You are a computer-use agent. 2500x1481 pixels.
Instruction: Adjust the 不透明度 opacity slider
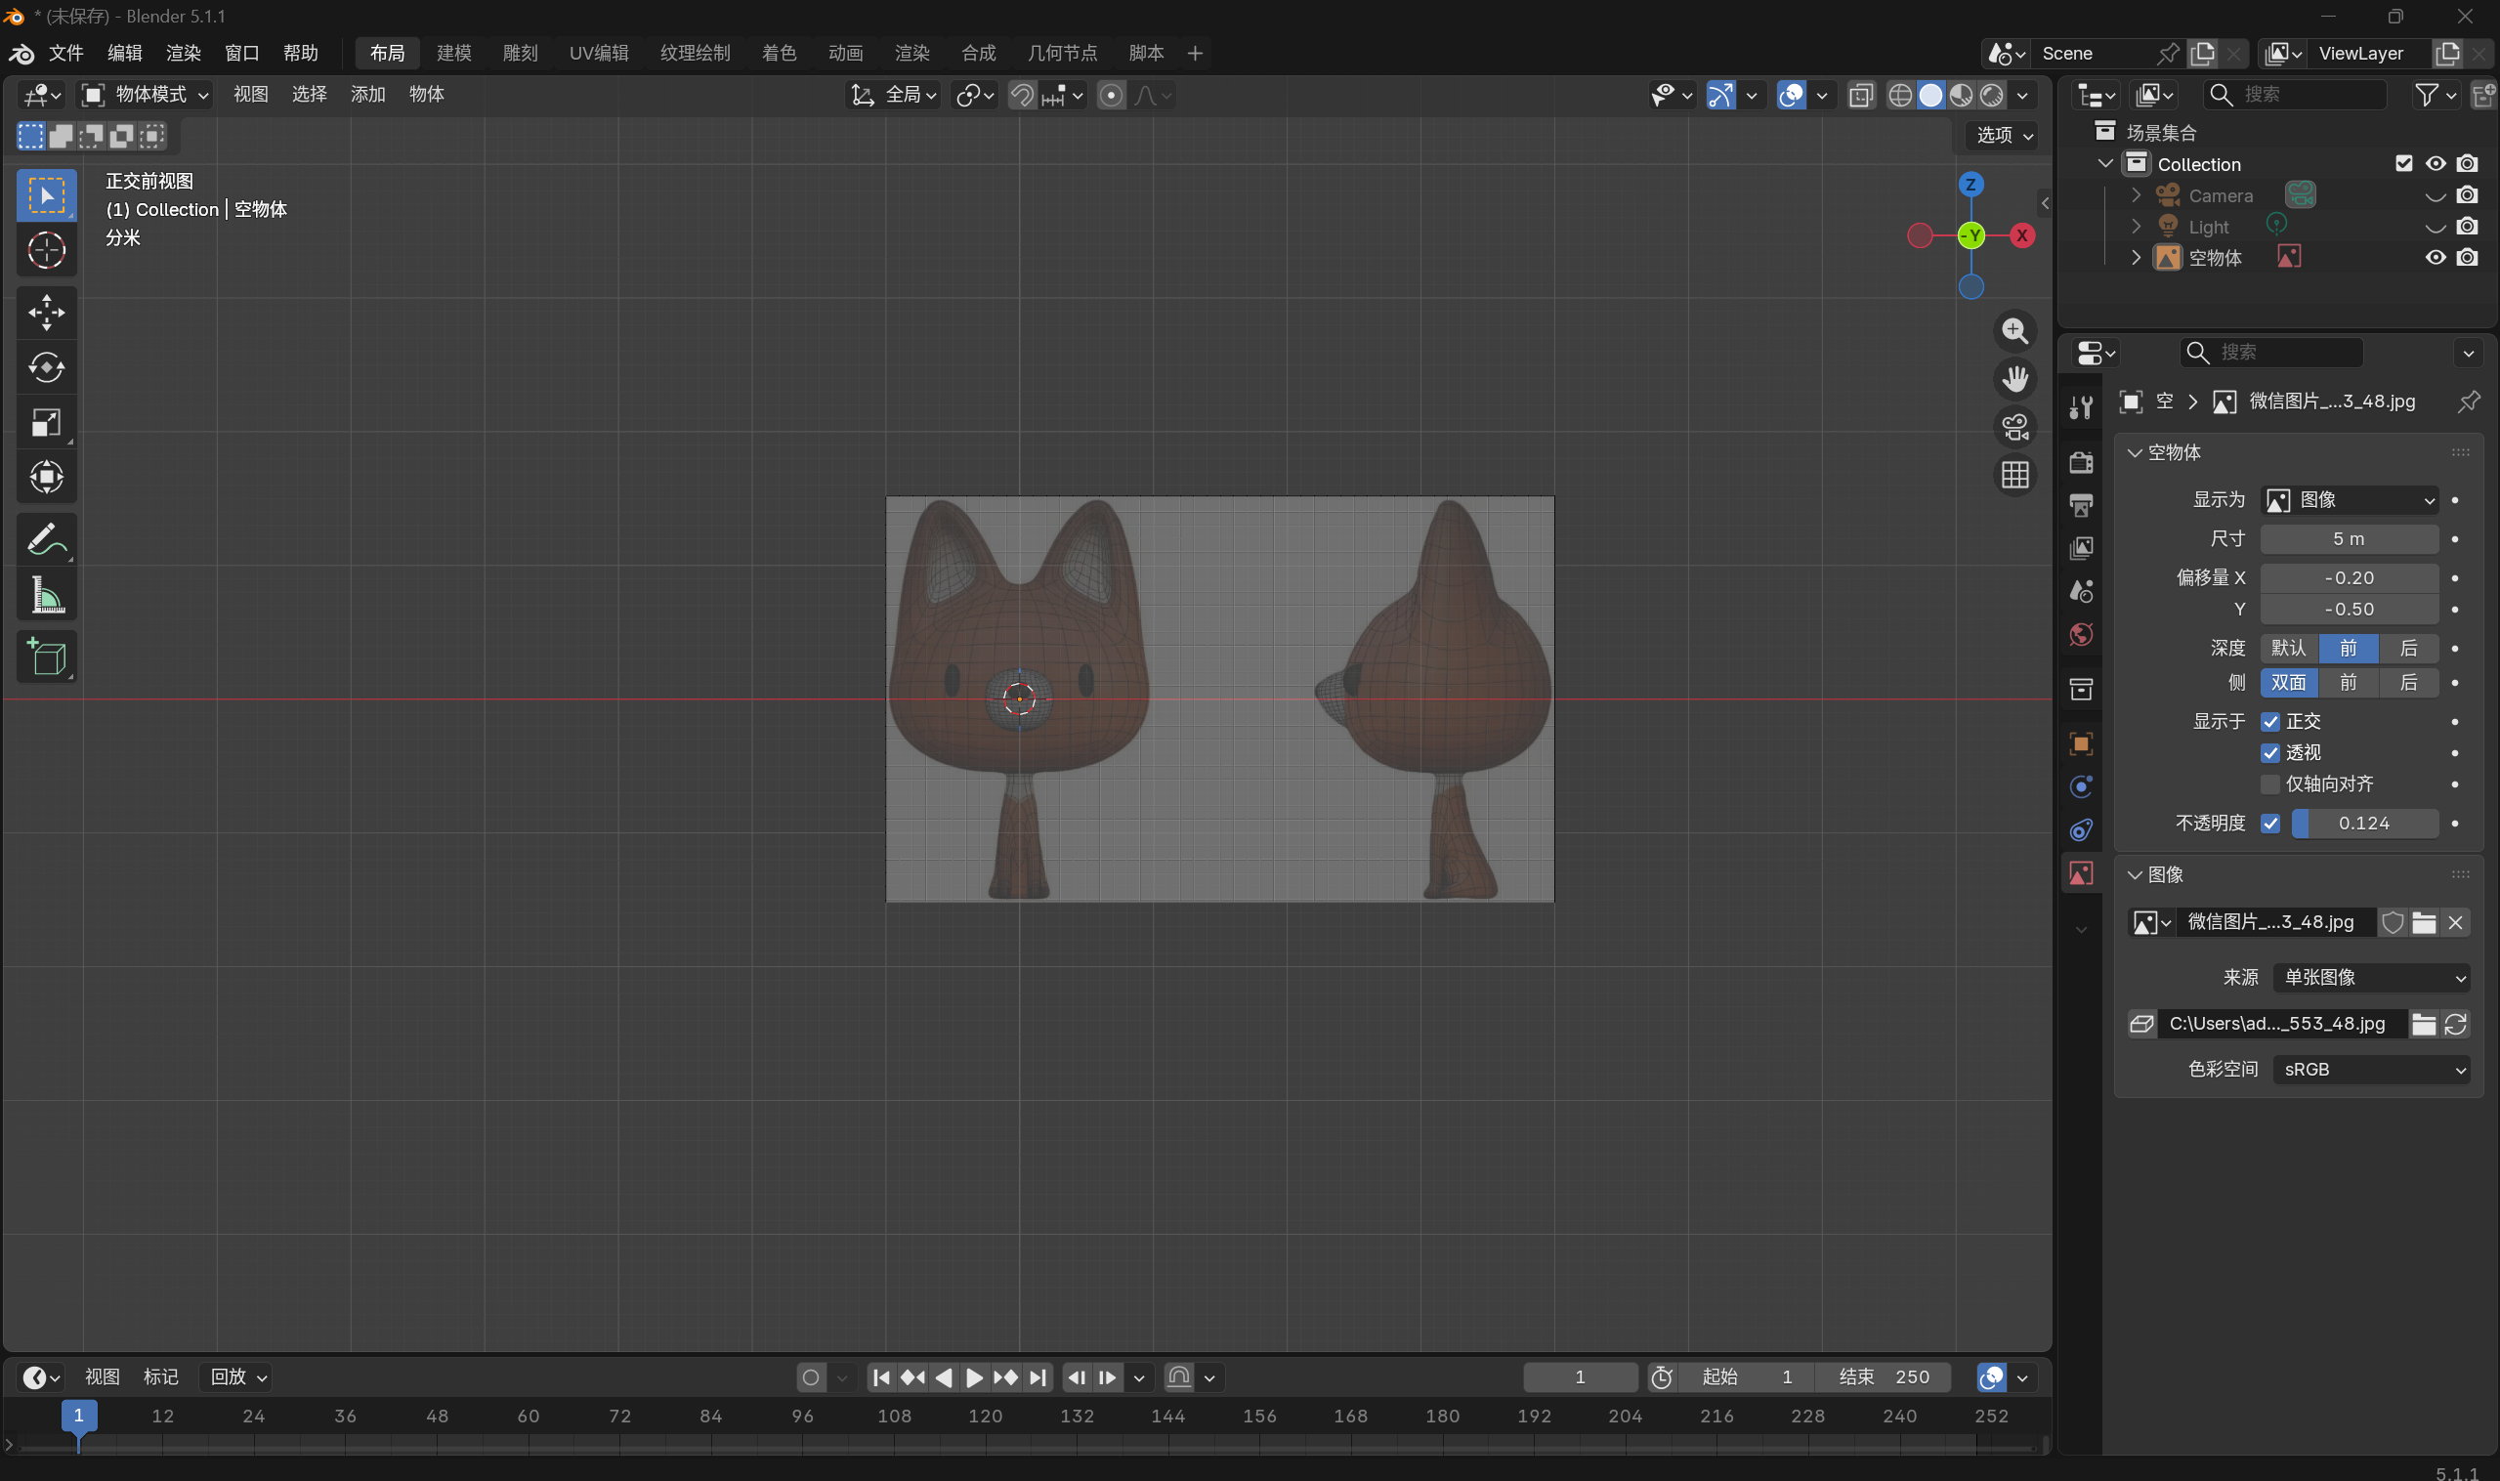[2363, 824]
